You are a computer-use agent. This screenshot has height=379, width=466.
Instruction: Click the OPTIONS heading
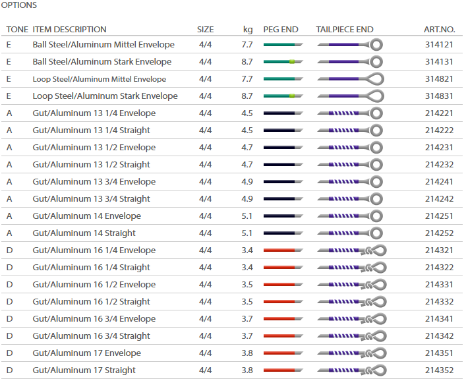[x=19, y=5]
